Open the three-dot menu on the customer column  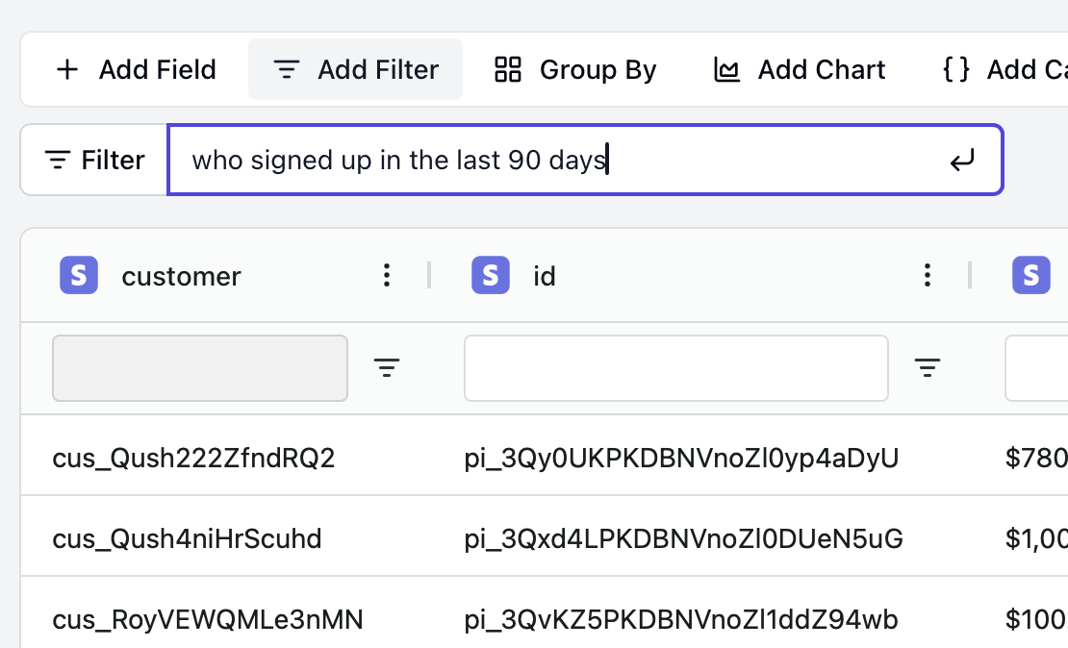387,275
